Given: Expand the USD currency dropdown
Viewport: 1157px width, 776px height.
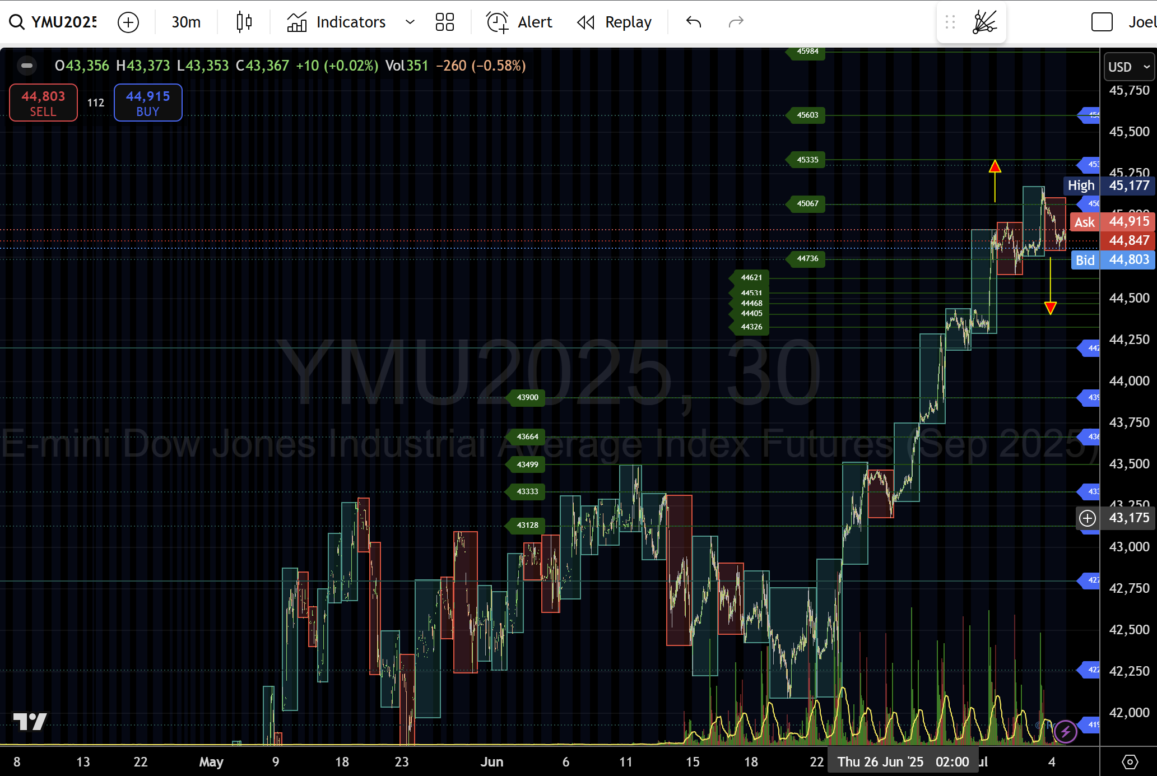Looking at the screenshot, I should click(x=1129, y=67).
